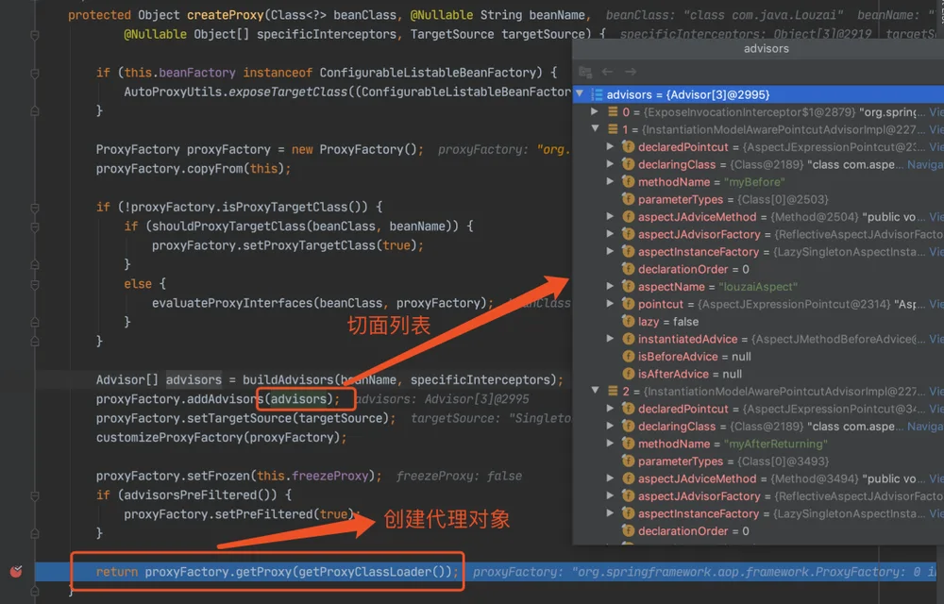Click field icon of aspectJAdviceMethod {Method@2504}
944x604 pixels.
coord(628,216)
